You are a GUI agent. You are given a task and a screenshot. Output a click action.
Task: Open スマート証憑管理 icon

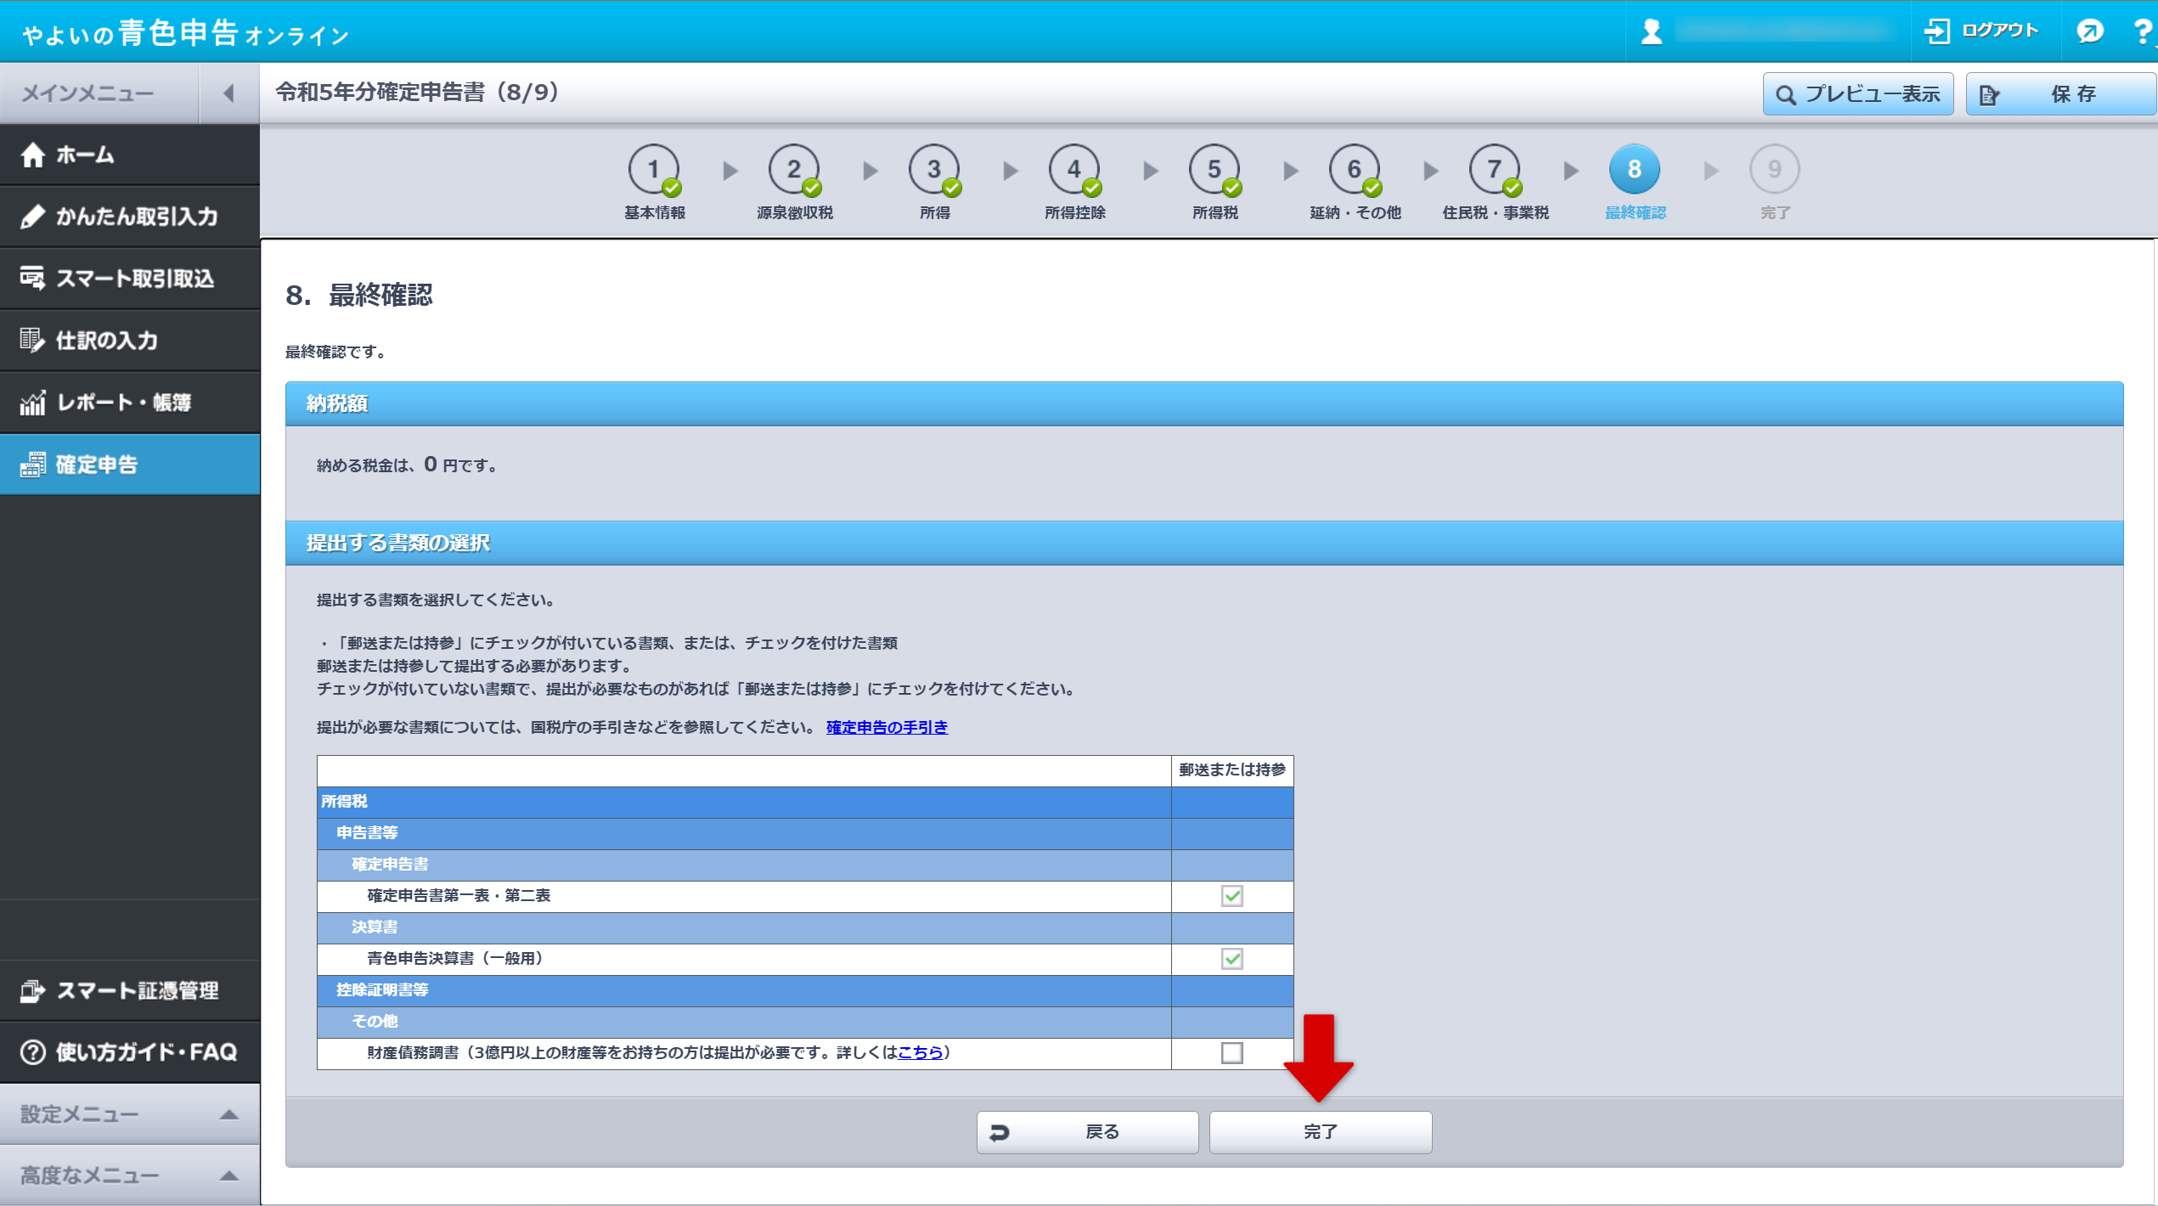pyautogui.click(x=33, y=990)
